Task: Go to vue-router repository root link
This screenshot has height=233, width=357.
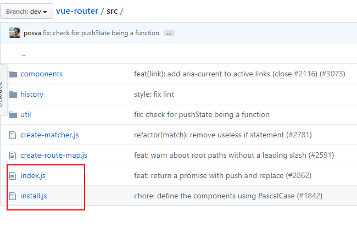Action: tap(77, 11)
